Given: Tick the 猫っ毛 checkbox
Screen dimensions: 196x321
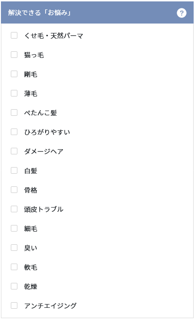Looking at the screenshot, I should (x=14, y=55).
